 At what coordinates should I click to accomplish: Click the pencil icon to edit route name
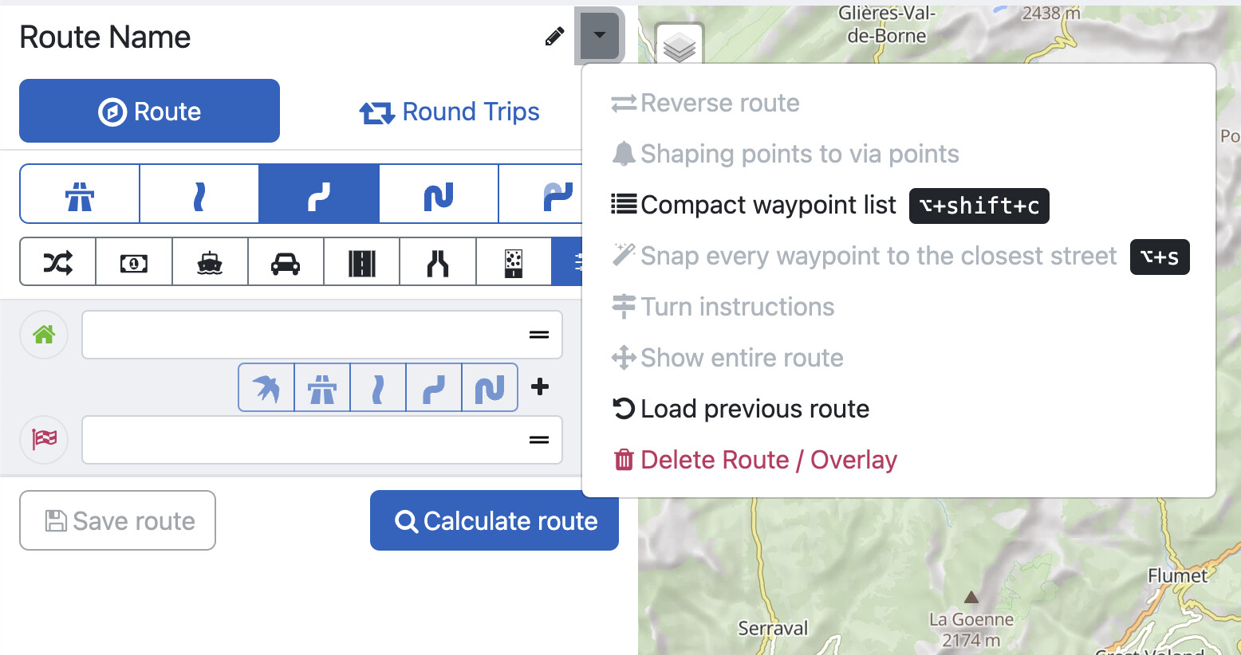(x=554, y=37)
